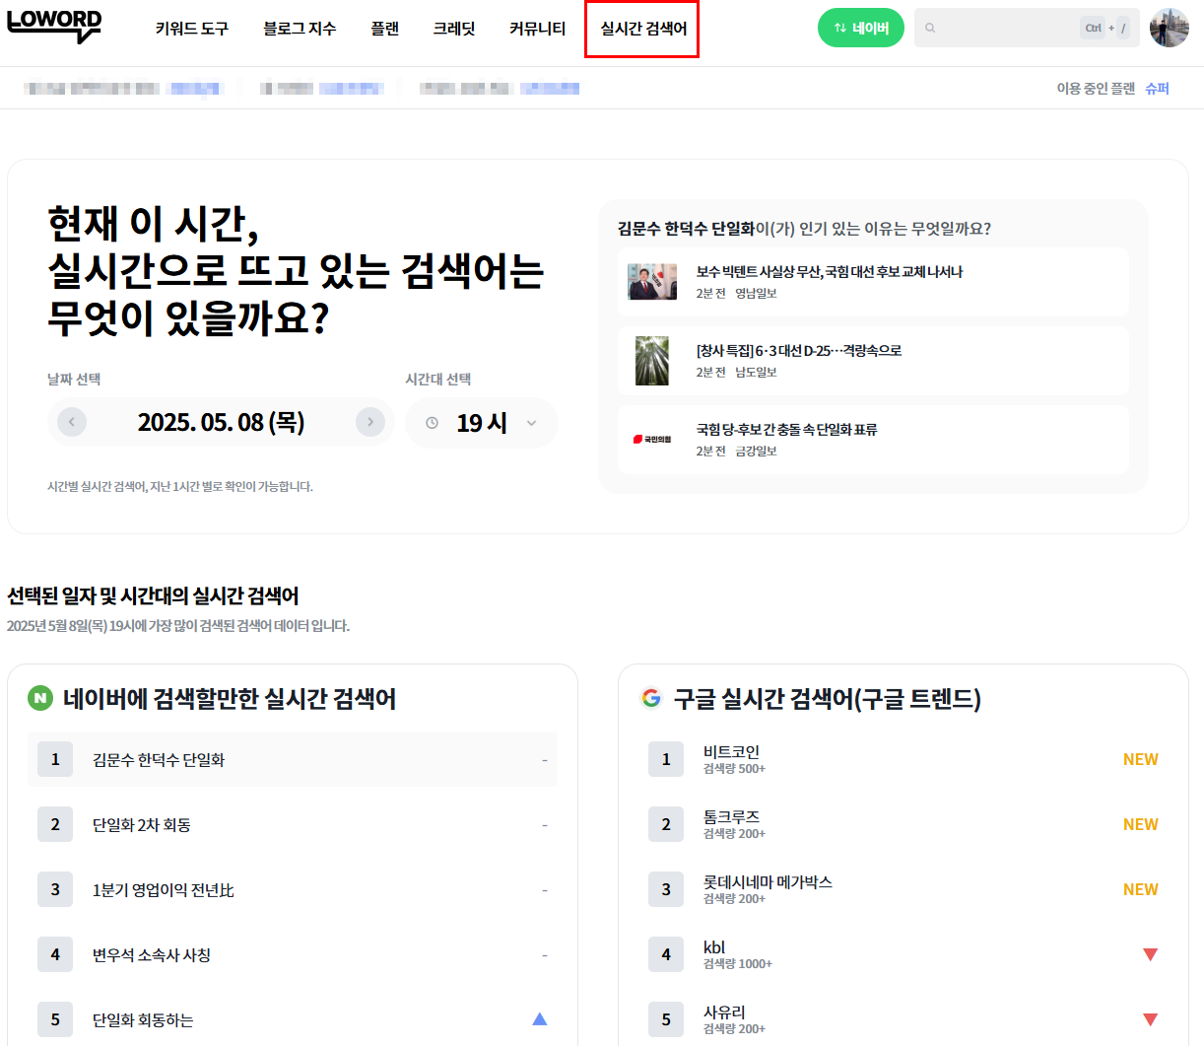The height and width of the screenshot is (1046, 1204).
Task: Click the date 2025. 05. 08 (목)
Action: point(221,422)
